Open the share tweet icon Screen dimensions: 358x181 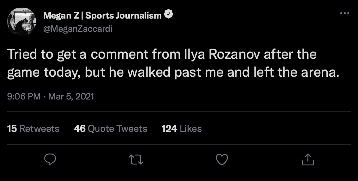pyautogui.click(x=308, y=159)
